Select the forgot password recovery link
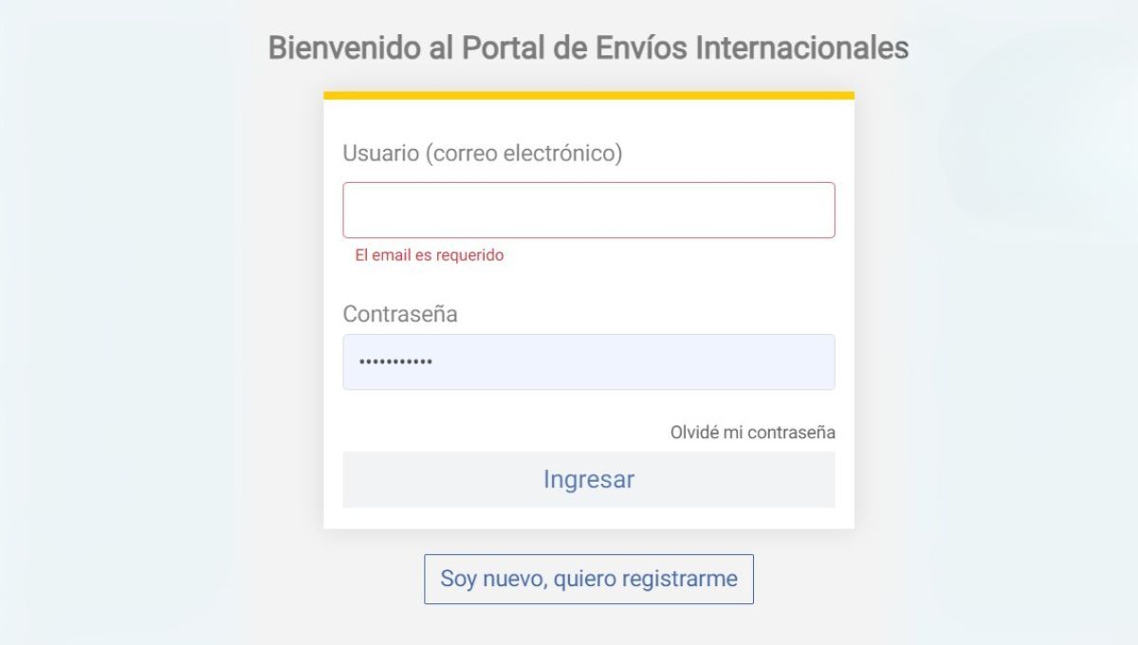Viewport: 1138px width, 645px height. pyautogui.click(x=751, y=432)
